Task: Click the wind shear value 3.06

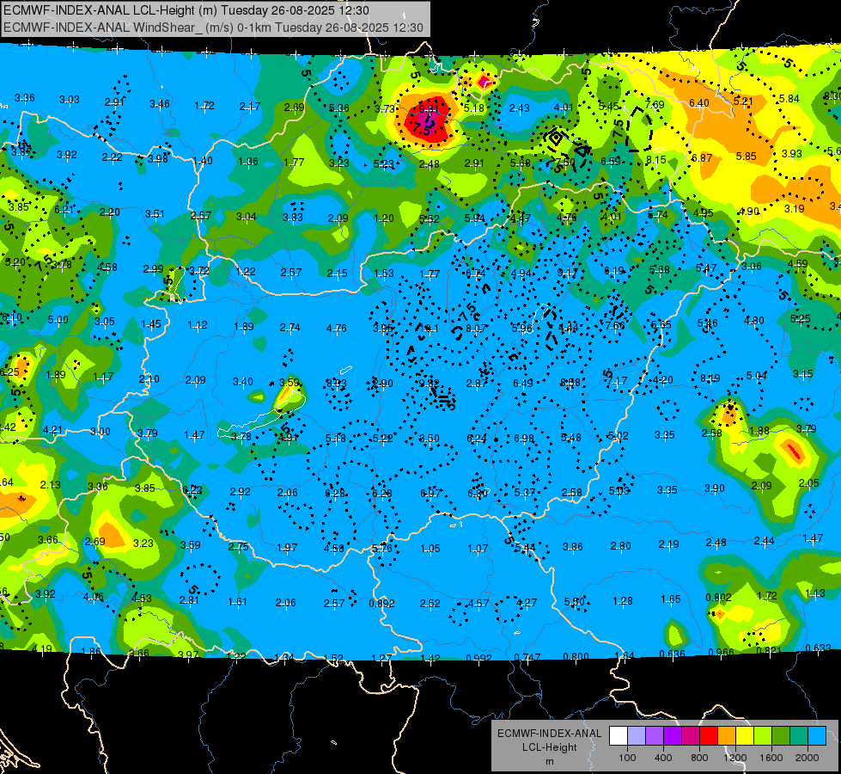Action: (x=752, y=266)
